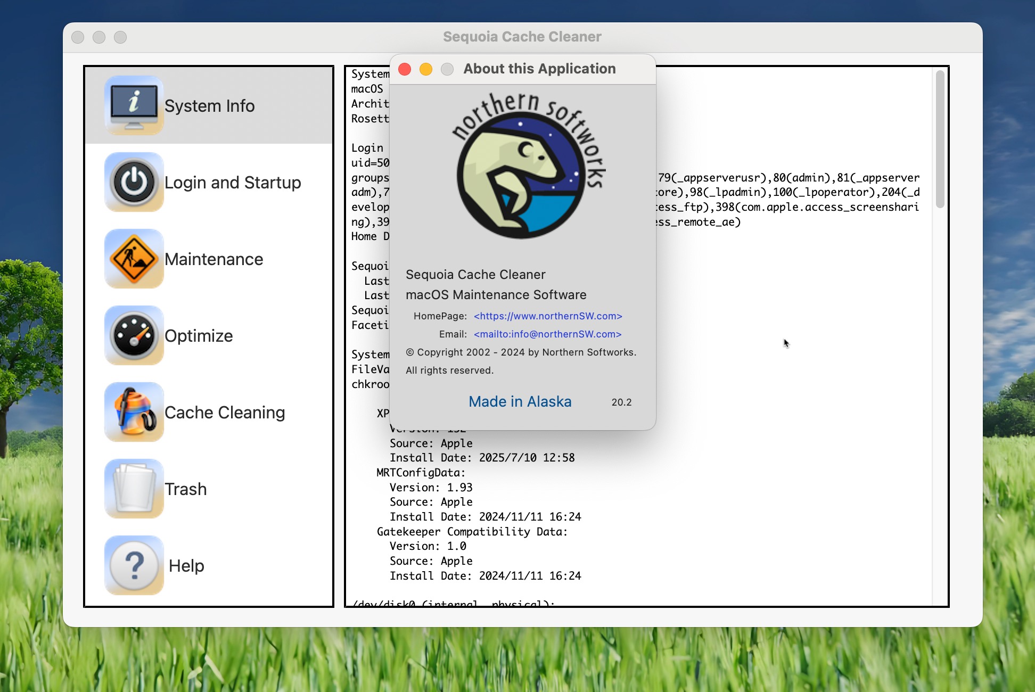Image resolution: width=1035 pixels, height=692 pixels.
Task: Click the 'macOS Maintenance Software' text
Action: (496, 295)
